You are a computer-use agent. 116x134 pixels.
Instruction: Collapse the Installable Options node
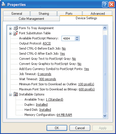(10, 95)
